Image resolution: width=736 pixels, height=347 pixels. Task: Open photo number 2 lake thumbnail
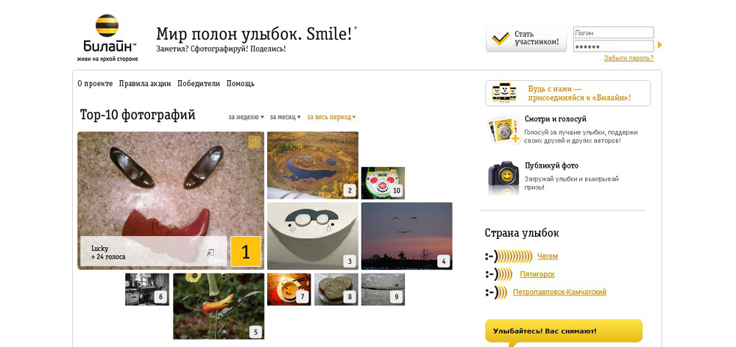coord(313,165)
